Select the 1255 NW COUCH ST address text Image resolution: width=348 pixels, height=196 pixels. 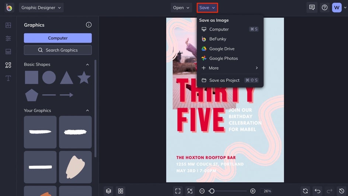click(x=210, y=164)
